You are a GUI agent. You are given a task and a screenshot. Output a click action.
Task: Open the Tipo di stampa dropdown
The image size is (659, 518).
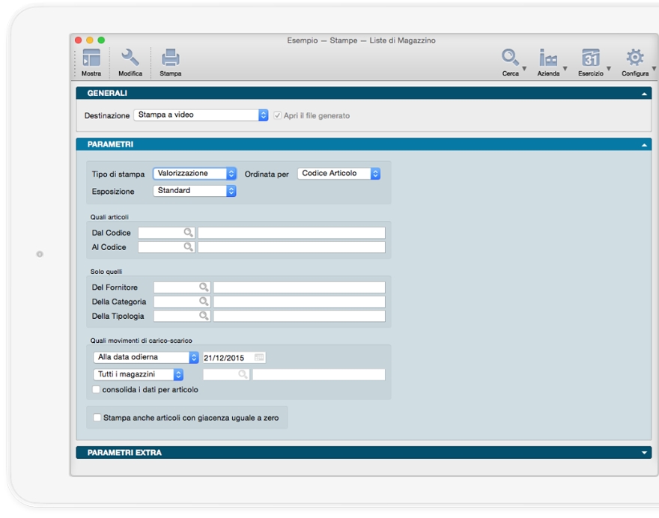point(195,174)
